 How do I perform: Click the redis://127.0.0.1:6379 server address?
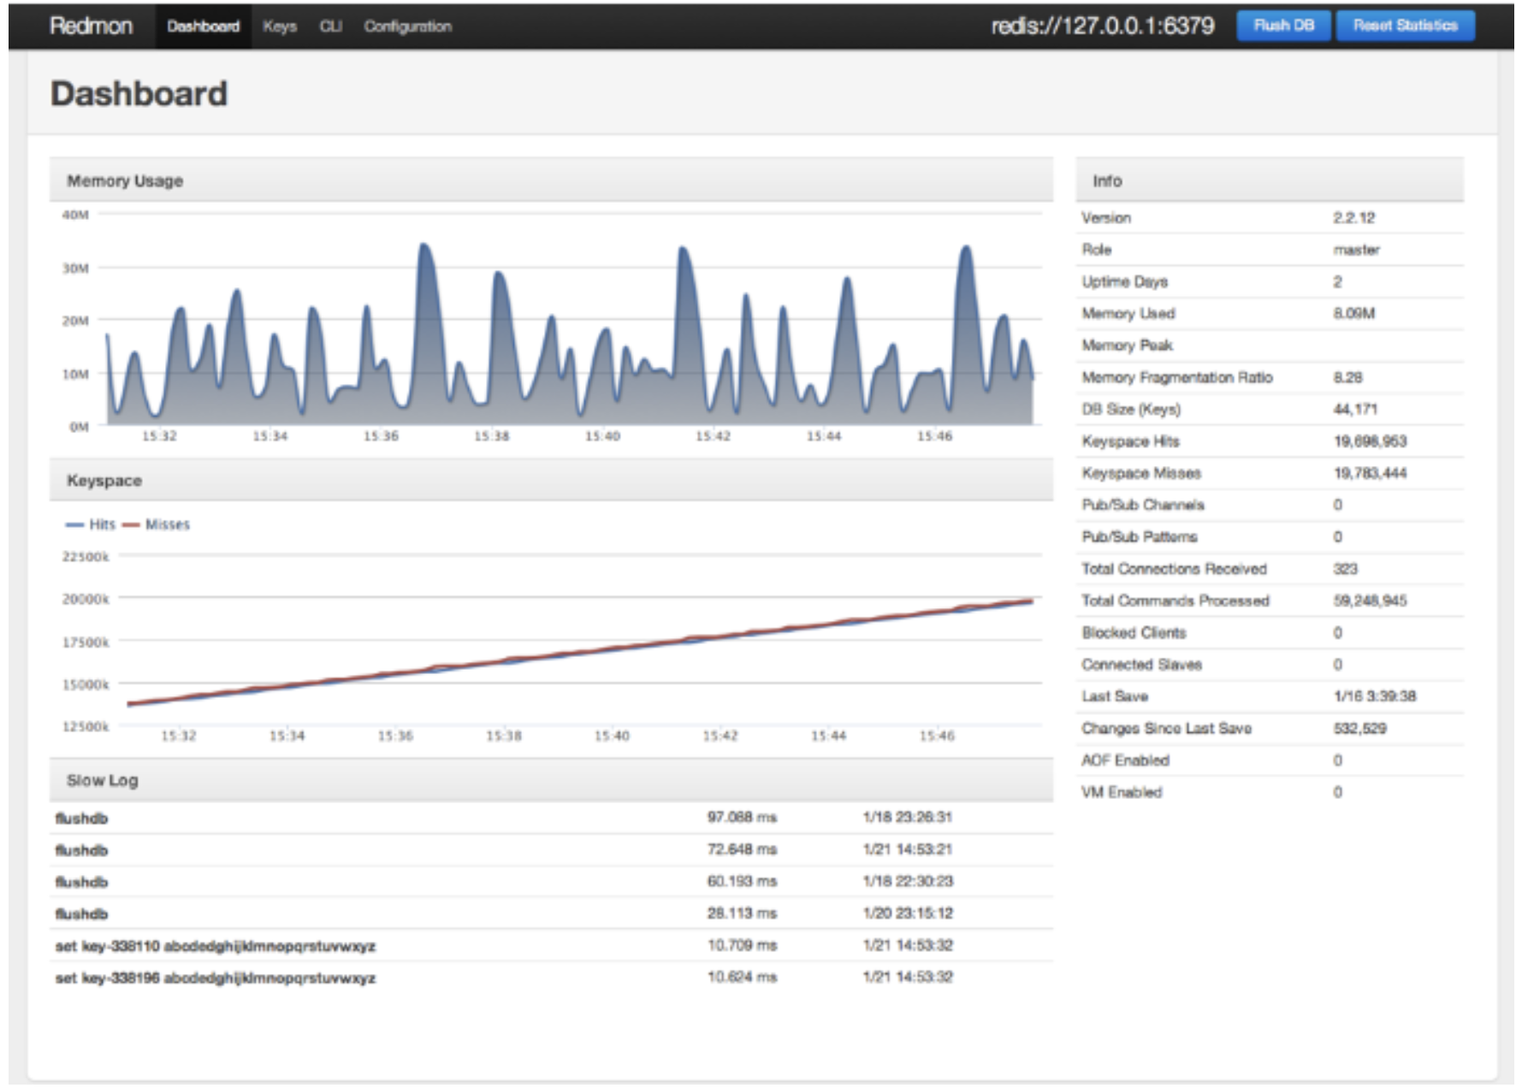coord(1103,26)
